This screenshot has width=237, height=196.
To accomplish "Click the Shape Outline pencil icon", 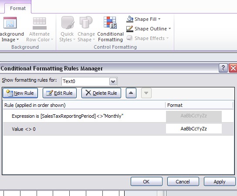I will click(130, 29).
